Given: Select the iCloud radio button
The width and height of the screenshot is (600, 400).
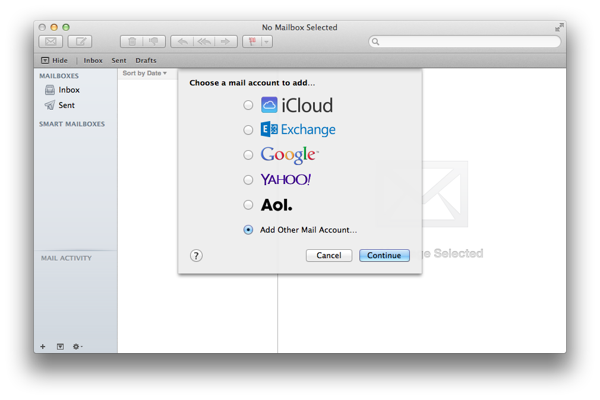Looking at the screenshot, I should [x=248, y=105].
